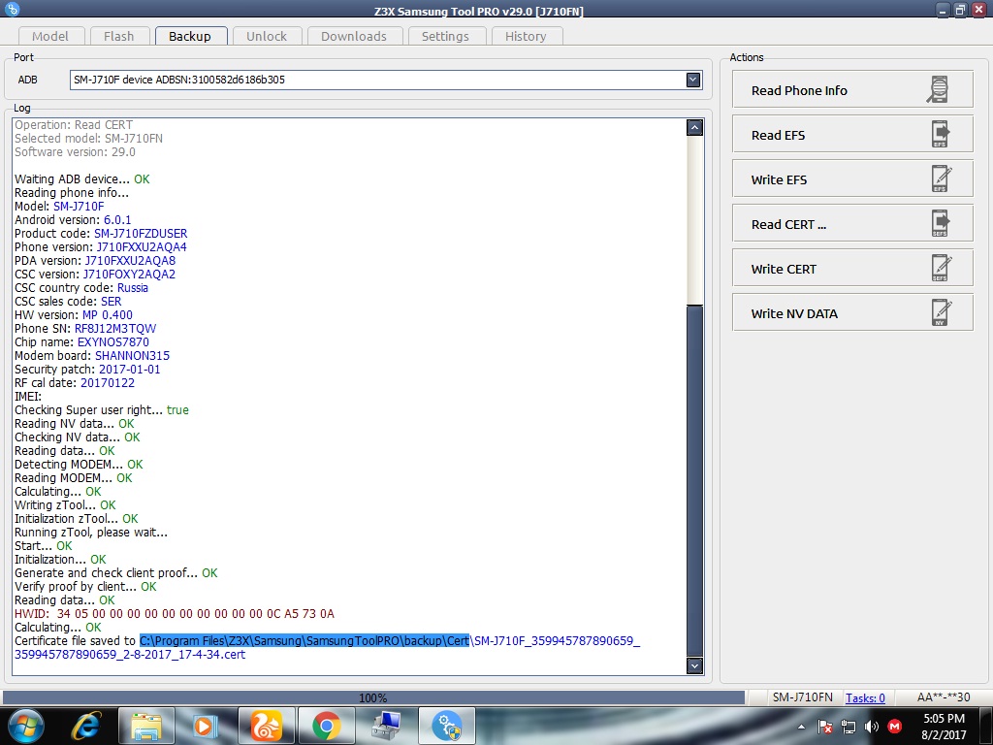Click the 100% progress bar
Screen dimensions: 993x745
point(373,697)
